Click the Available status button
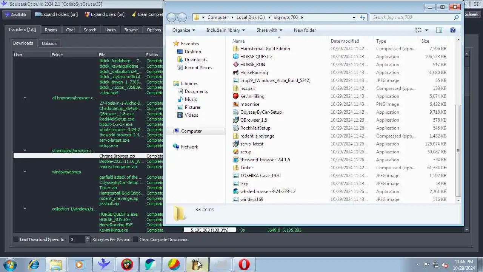The height and width of the screenshot is (272, 483). (x=16, y=14)
